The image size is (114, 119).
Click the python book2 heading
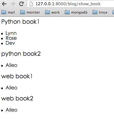(21, 54)
